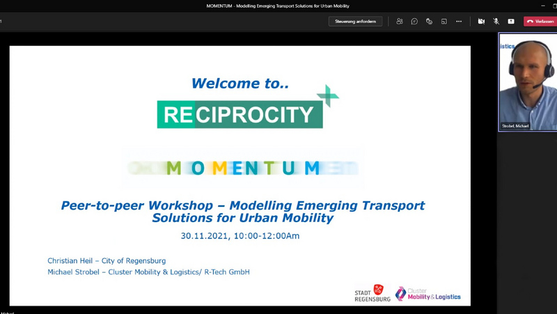Click the Verlassen leave button
Image resolution: width=557 pixels, height=314 pixels.
coord(540,22)
